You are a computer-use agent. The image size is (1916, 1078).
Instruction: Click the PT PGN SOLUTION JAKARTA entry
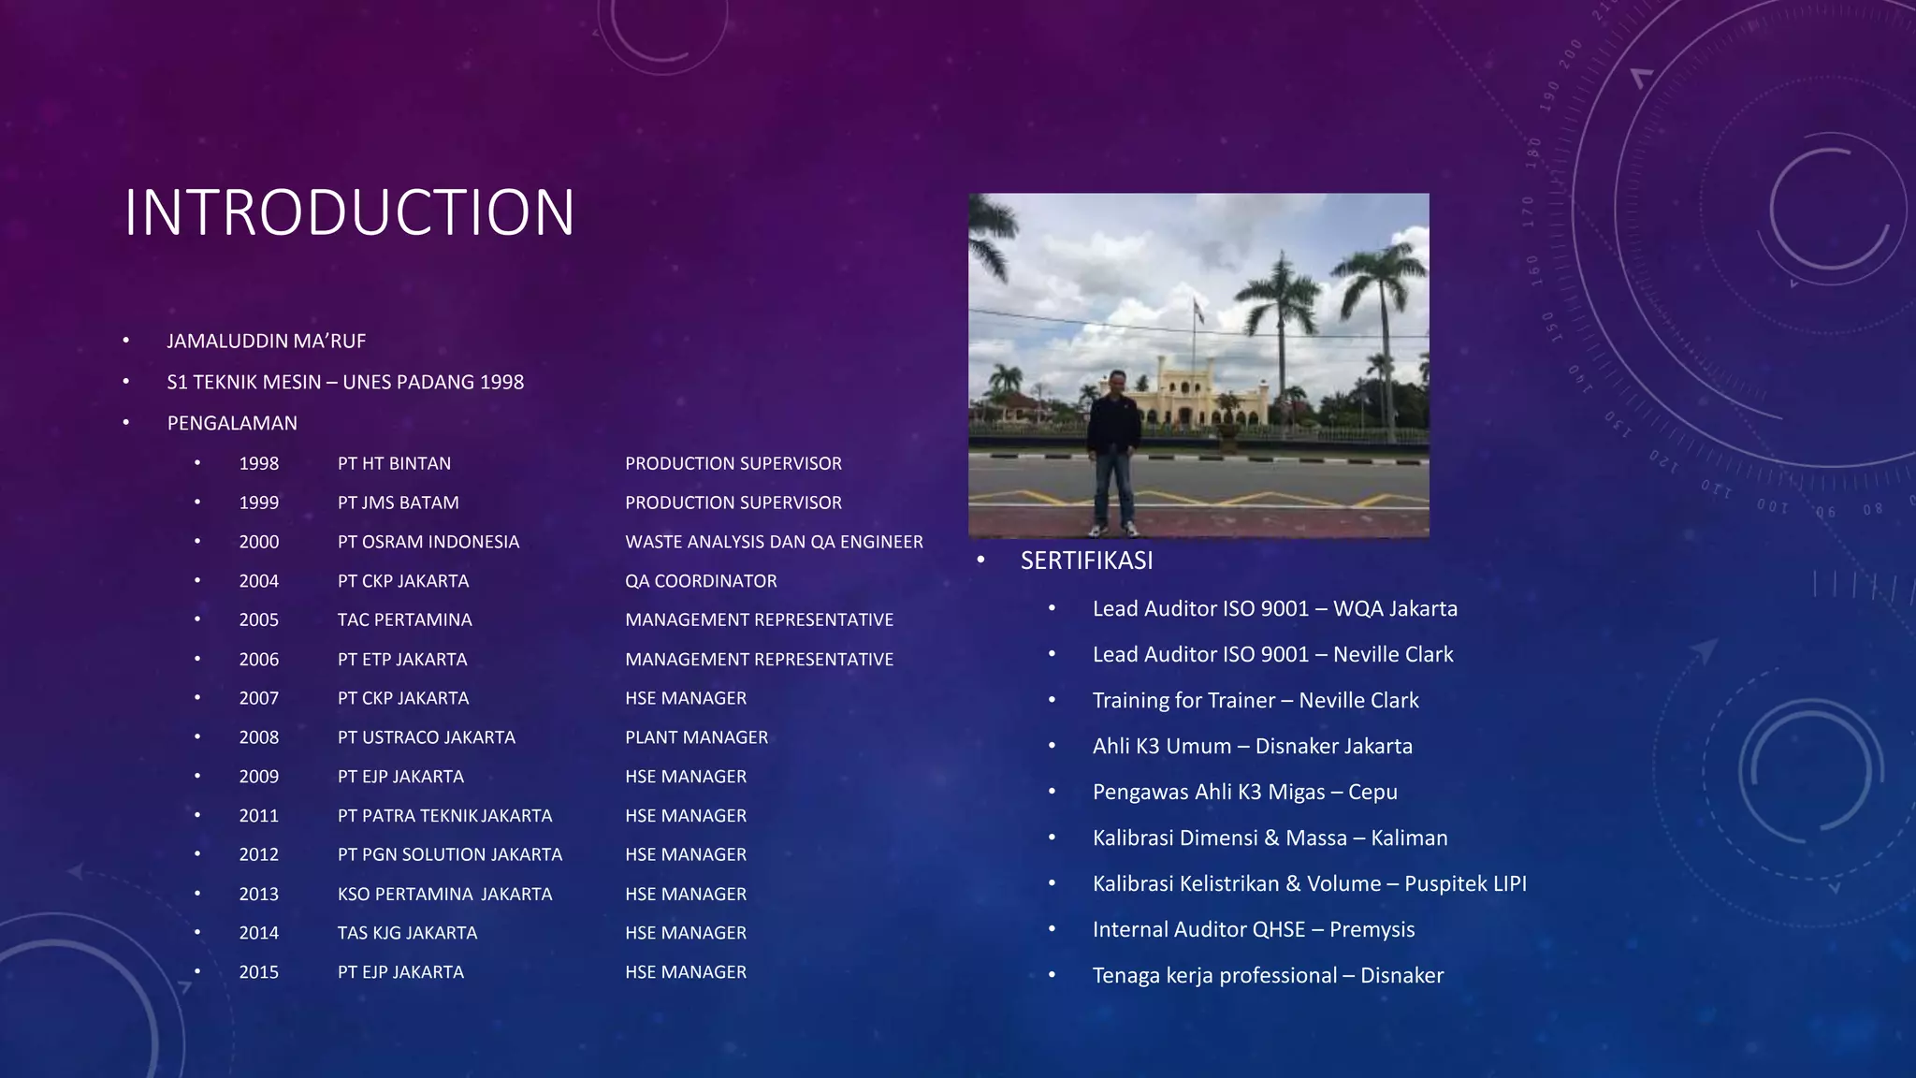449,855
